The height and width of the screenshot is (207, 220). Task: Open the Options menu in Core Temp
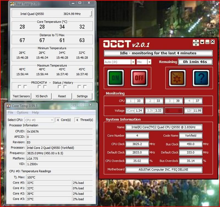pos(23,112)
